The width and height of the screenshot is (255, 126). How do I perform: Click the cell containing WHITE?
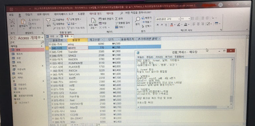pos(78,48)
